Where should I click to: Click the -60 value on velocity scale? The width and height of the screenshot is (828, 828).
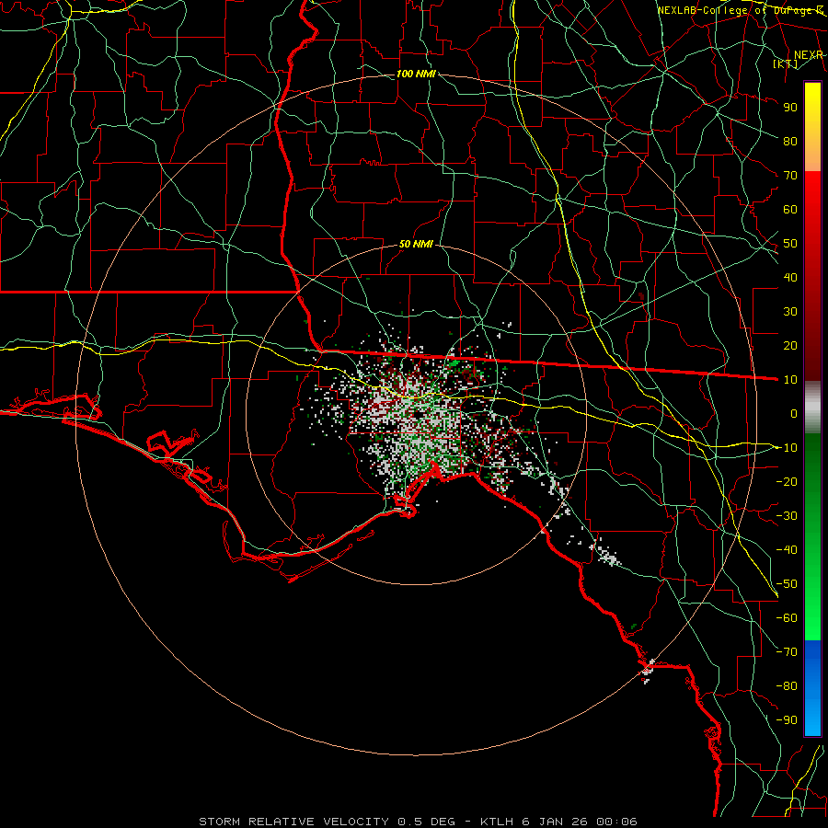pos(787,618)
